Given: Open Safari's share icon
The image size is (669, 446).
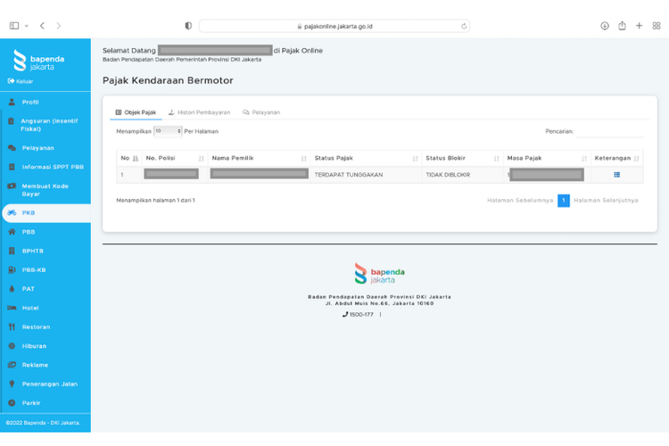Looking at the screenshot, I should click(622, 26).
